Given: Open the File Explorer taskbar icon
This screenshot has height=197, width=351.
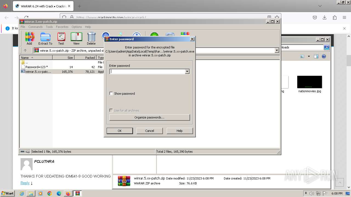Looking at the screenshot, I should [31, 193].
